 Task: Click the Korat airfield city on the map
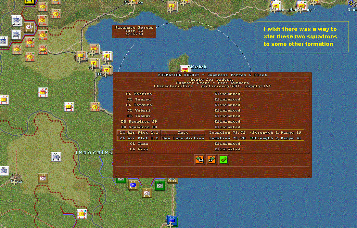click(16, 179)
